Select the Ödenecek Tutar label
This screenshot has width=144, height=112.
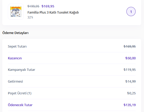(20, 105)
